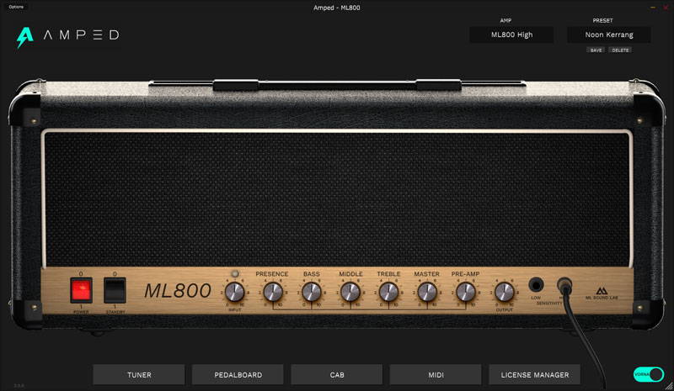674x391 pixels.
Task: Click the Amped lightning logo
Action: coord(25,37)
